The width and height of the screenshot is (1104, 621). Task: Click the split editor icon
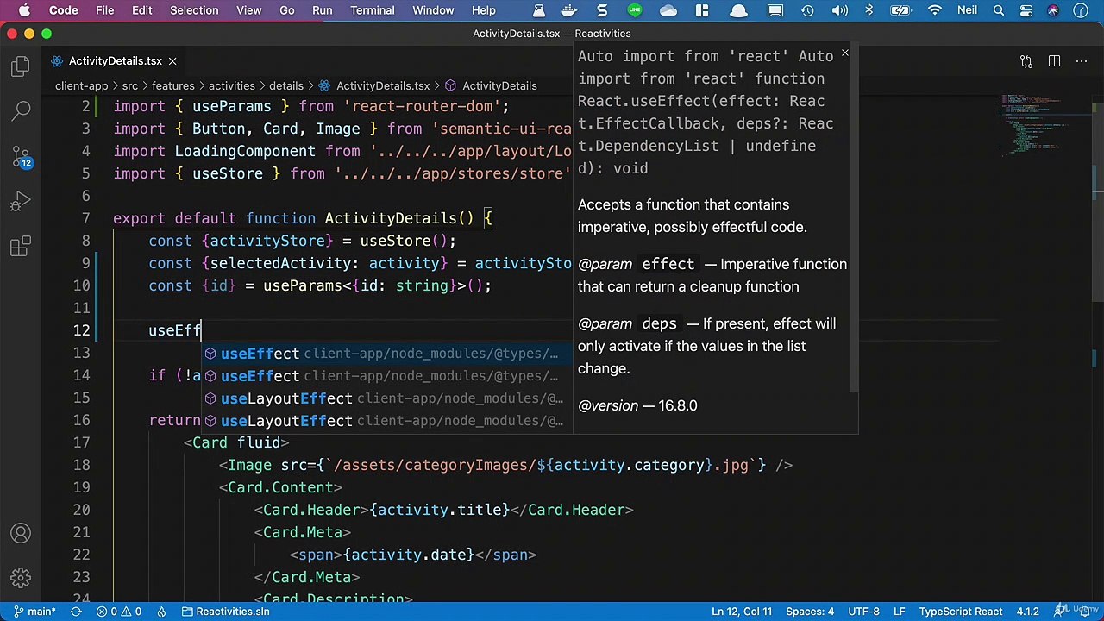[x=1054, y=61]
